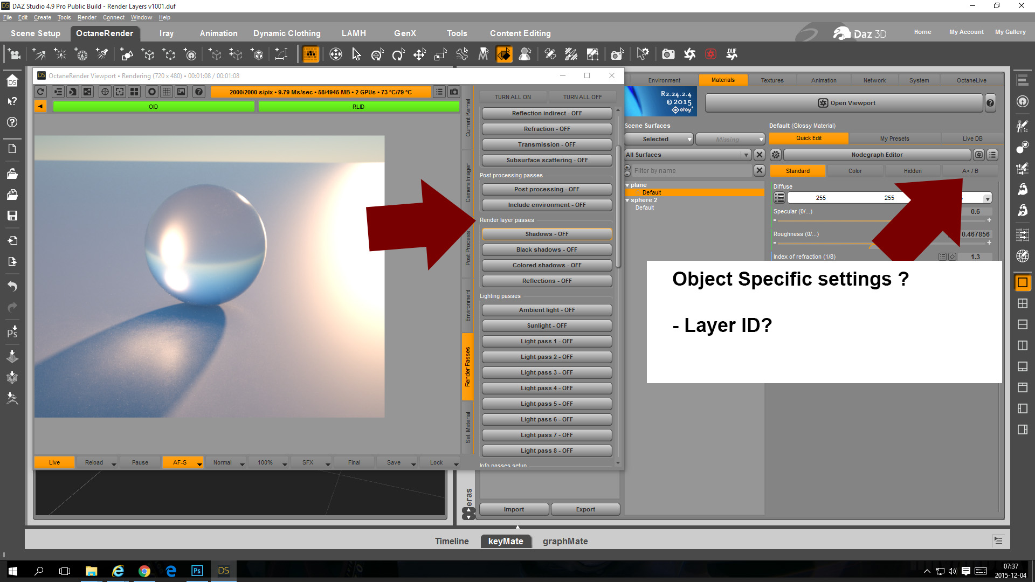Toggle Shadows render layer pass on
The width and height of the screenshot is (1035, 582).
coord(547,234)
